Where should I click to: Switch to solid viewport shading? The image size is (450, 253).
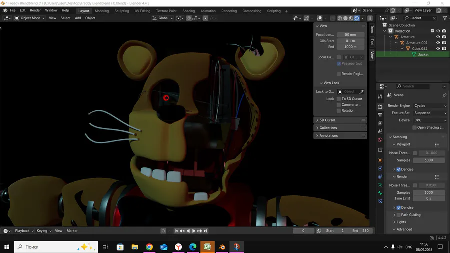point(345,18)
